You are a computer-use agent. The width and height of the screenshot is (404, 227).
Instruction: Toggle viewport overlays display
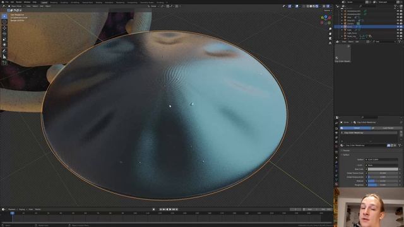[x=297, y=6]
